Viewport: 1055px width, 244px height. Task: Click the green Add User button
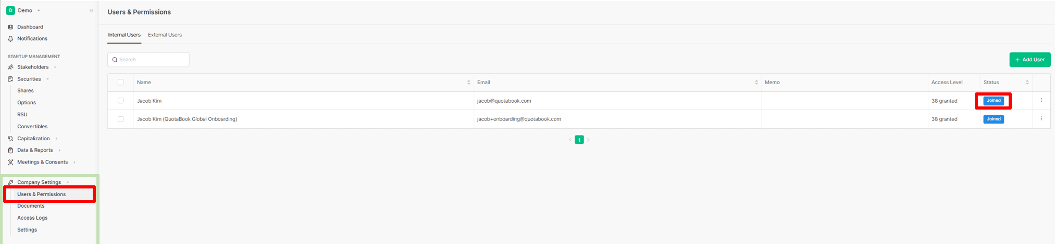pos(1030,60)
